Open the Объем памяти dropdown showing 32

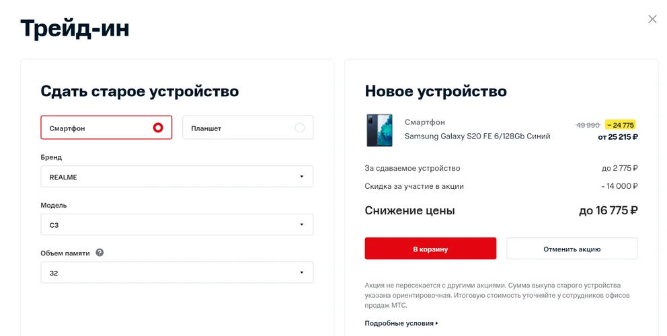click(177, 273)
